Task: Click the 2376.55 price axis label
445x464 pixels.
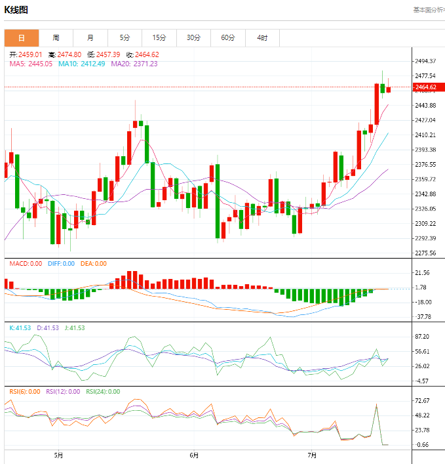Action: [x=425, y=165]
